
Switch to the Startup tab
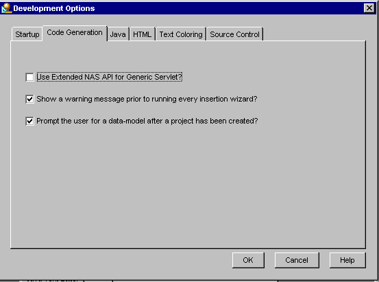tap(27, 34)
